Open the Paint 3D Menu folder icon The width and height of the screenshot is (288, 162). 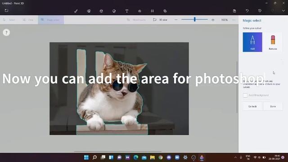(x=6, y=10)
